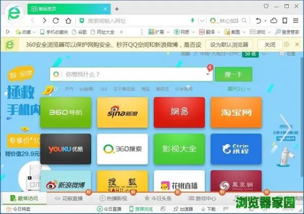Click 设为默认浏览器 button
304x214 pixels.
coord(229,45)
